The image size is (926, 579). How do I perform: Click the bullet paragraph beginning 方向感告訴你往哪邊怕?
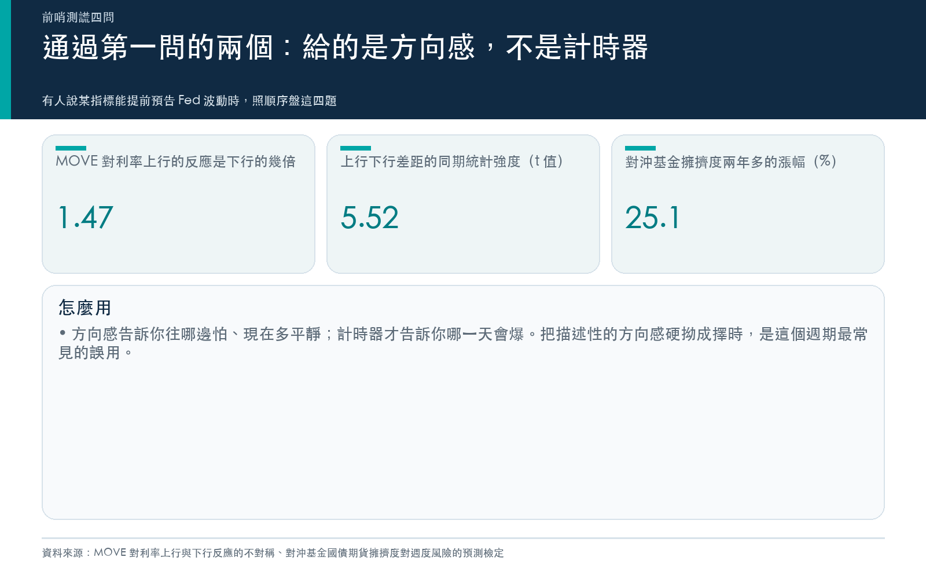point(463,343)
